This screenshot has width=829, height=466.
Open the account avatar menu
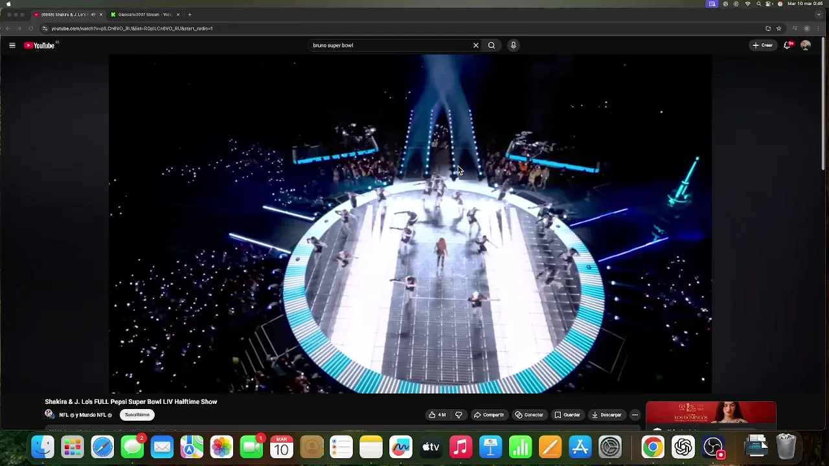coord(806,45)
